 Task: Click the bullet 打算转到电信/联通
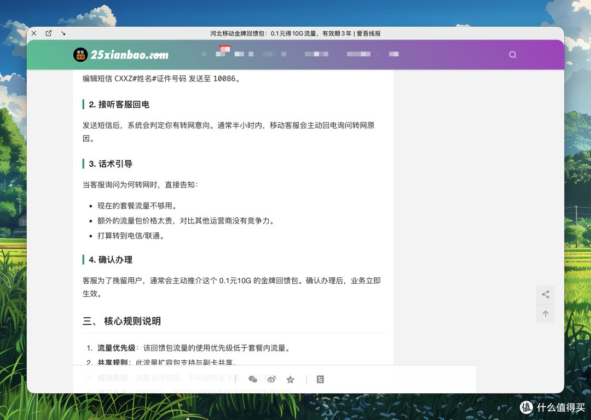[131, 236]
